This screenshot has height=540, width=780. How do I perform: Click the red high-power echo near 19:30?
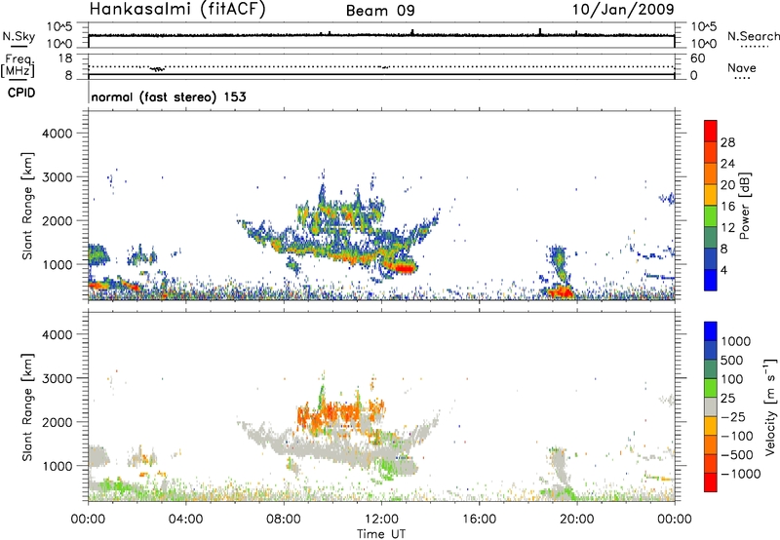point(561,291)
